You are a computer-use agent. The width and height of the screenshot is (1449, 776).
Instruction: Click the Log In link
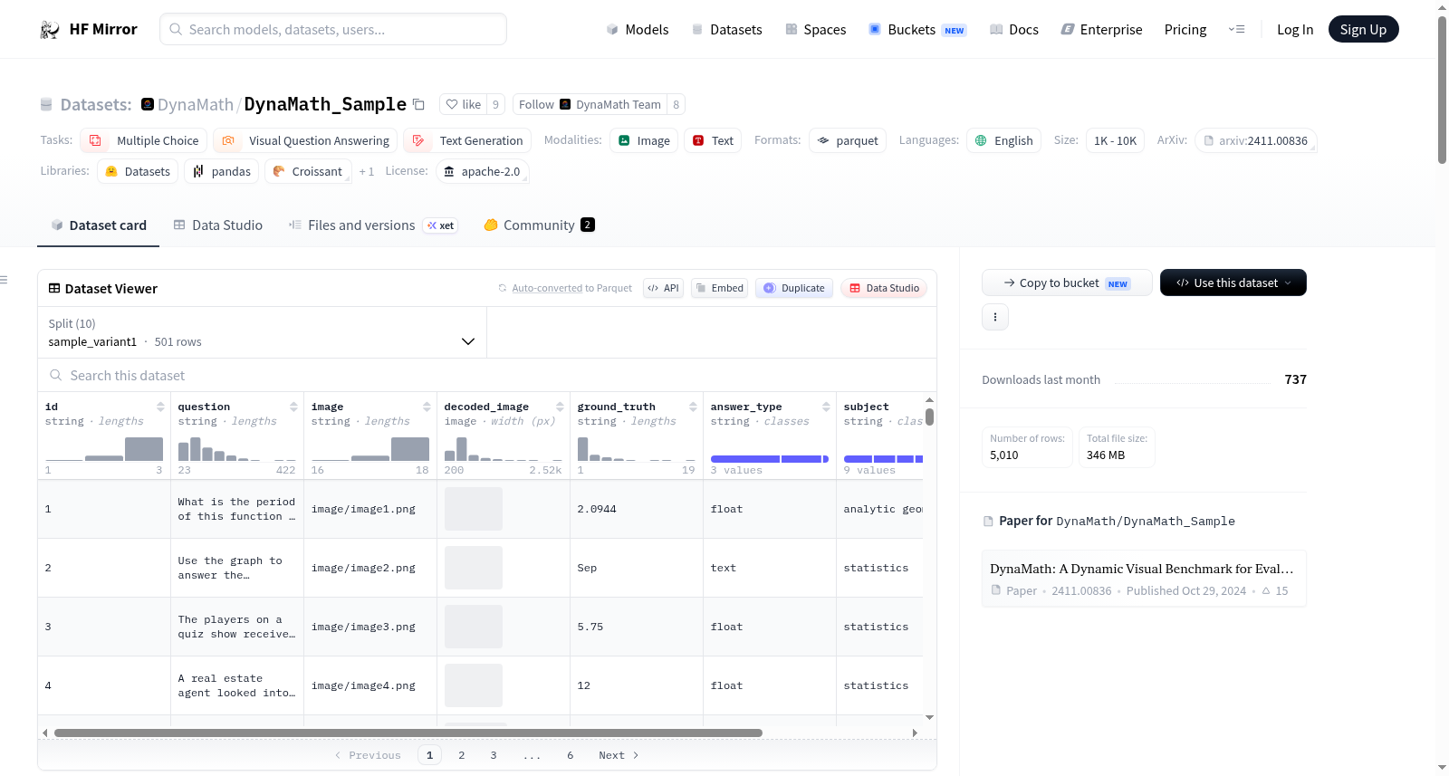1295,29
